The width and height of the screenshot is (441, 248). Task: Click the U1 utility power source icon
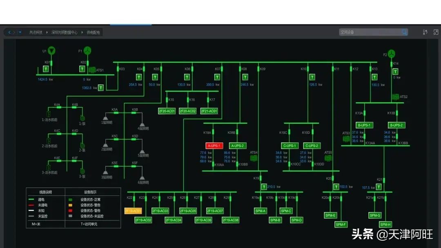(51, 51)
